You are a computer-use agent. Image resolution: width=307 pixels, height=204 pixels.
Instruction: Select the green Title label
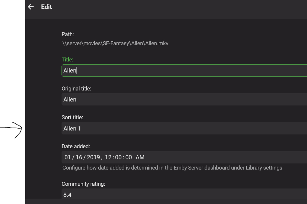pos(67,59)
